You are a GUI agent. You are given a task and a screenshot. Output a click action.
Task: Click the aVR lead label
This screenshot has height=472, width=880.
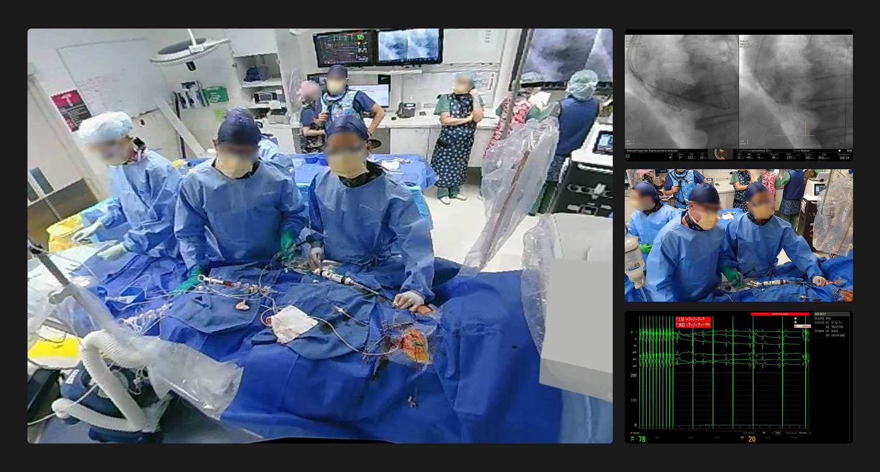point(634,353)
